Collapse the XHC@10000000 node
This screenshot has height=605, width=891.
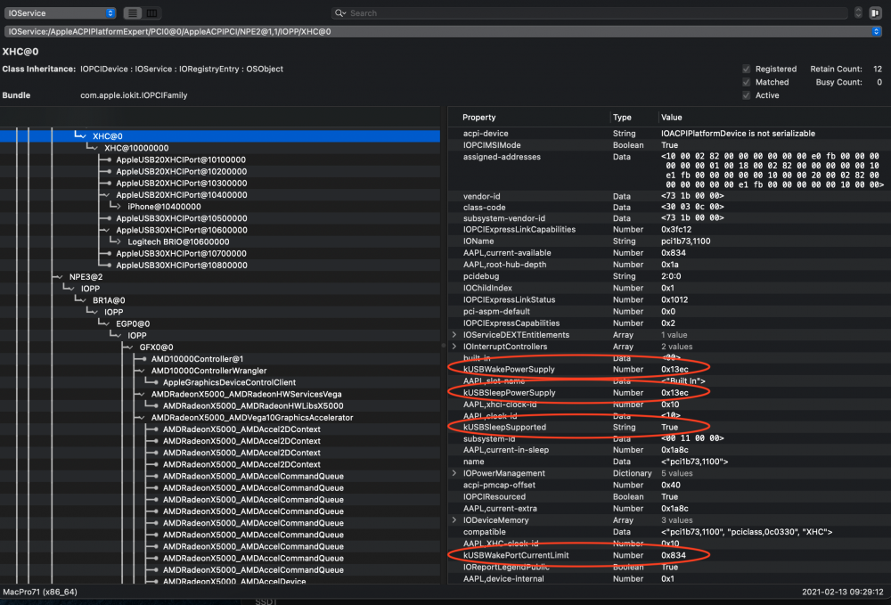coord(95,148)
